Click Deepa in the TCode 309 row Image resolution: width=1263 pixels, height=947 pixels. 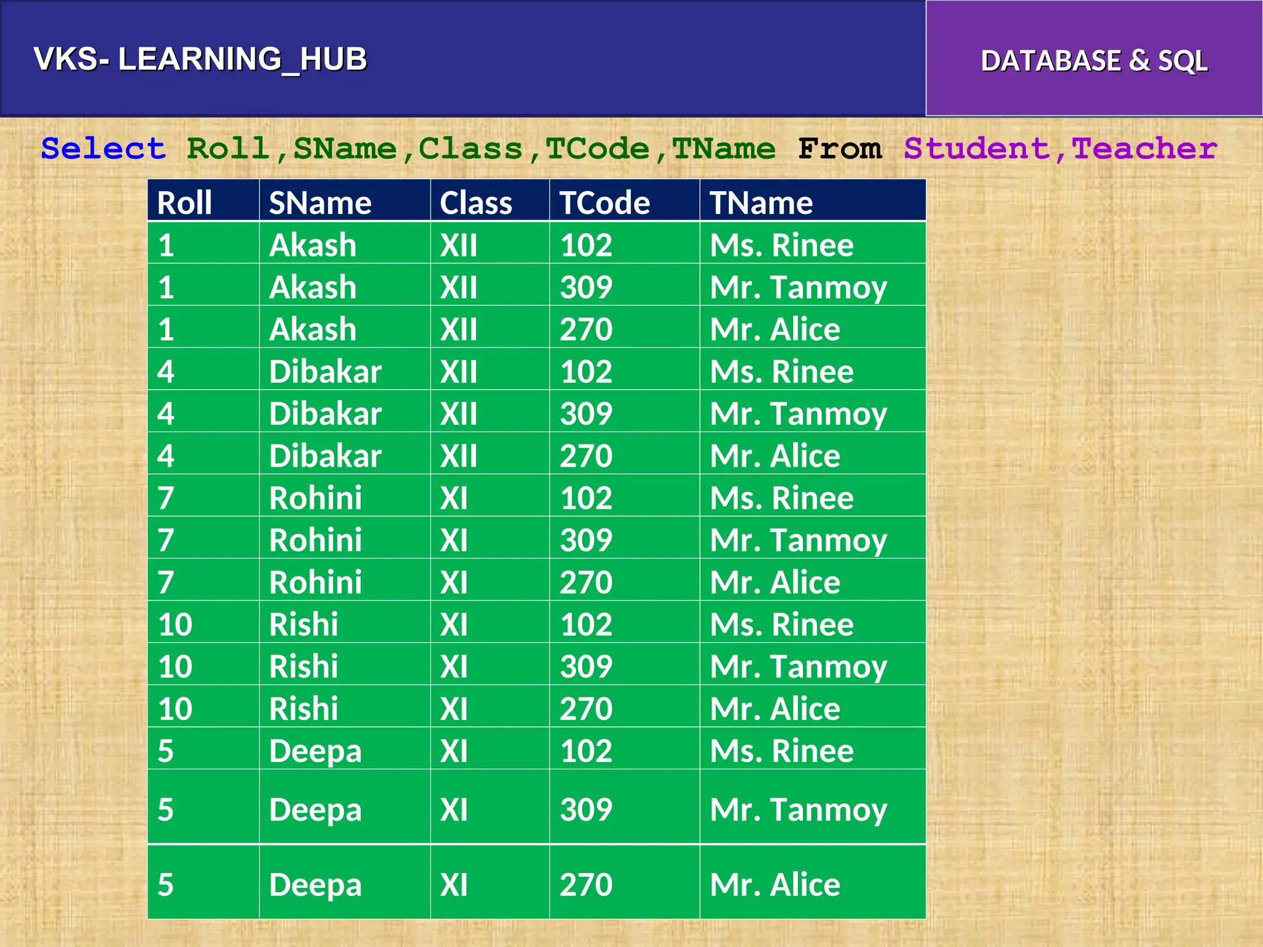click(315, 810)
